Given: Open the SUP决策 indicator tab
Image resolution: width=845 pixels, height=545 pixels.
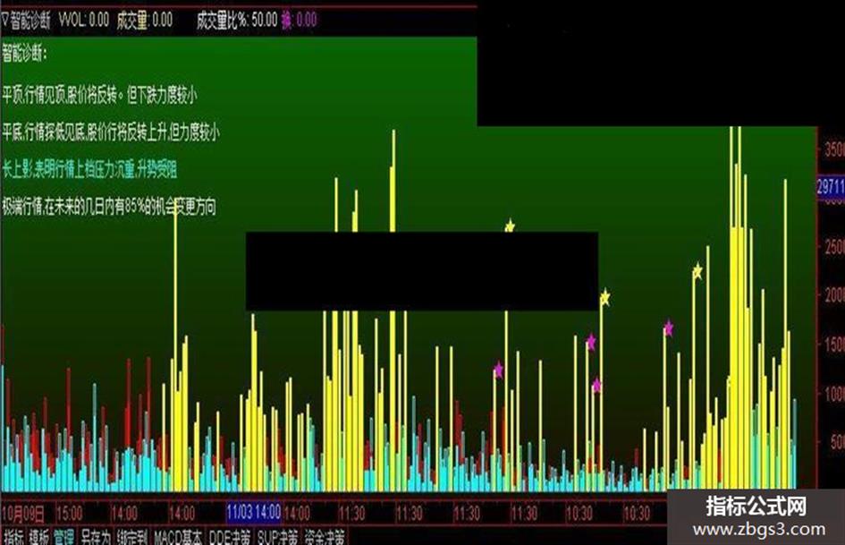Looking at the screenshot, I should coord(277,538).
